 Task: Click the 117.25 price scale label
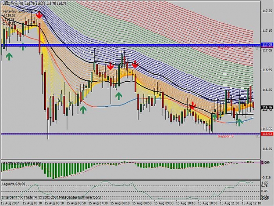(267, 11)
